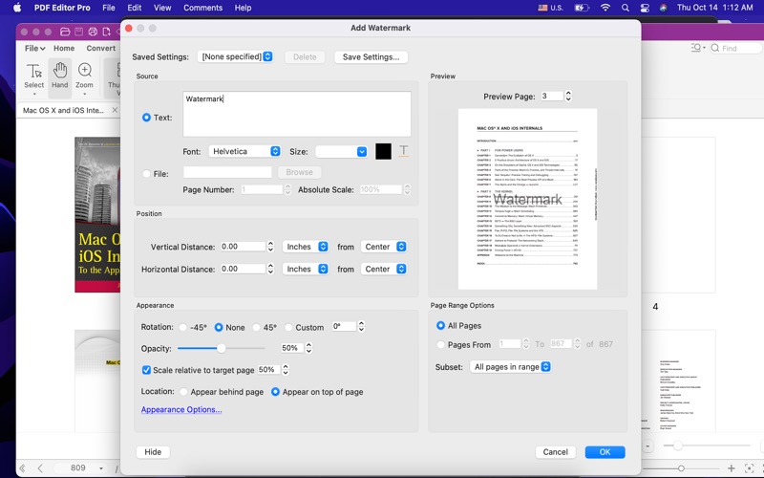Go to previous page arrow in bottom bar

click(40, 468)
